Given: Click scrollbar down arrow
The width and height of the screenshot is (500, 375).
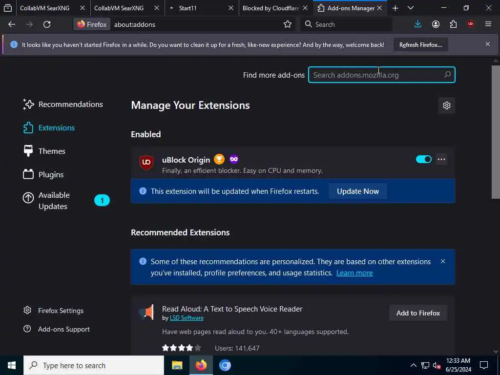Looking at the screenshot, I should (496, 352).
